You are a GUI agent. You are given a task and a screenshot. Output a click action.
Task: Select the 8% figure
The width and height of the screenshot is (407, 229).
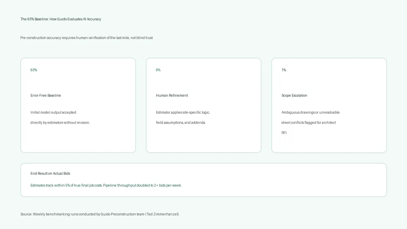point(158,70)
